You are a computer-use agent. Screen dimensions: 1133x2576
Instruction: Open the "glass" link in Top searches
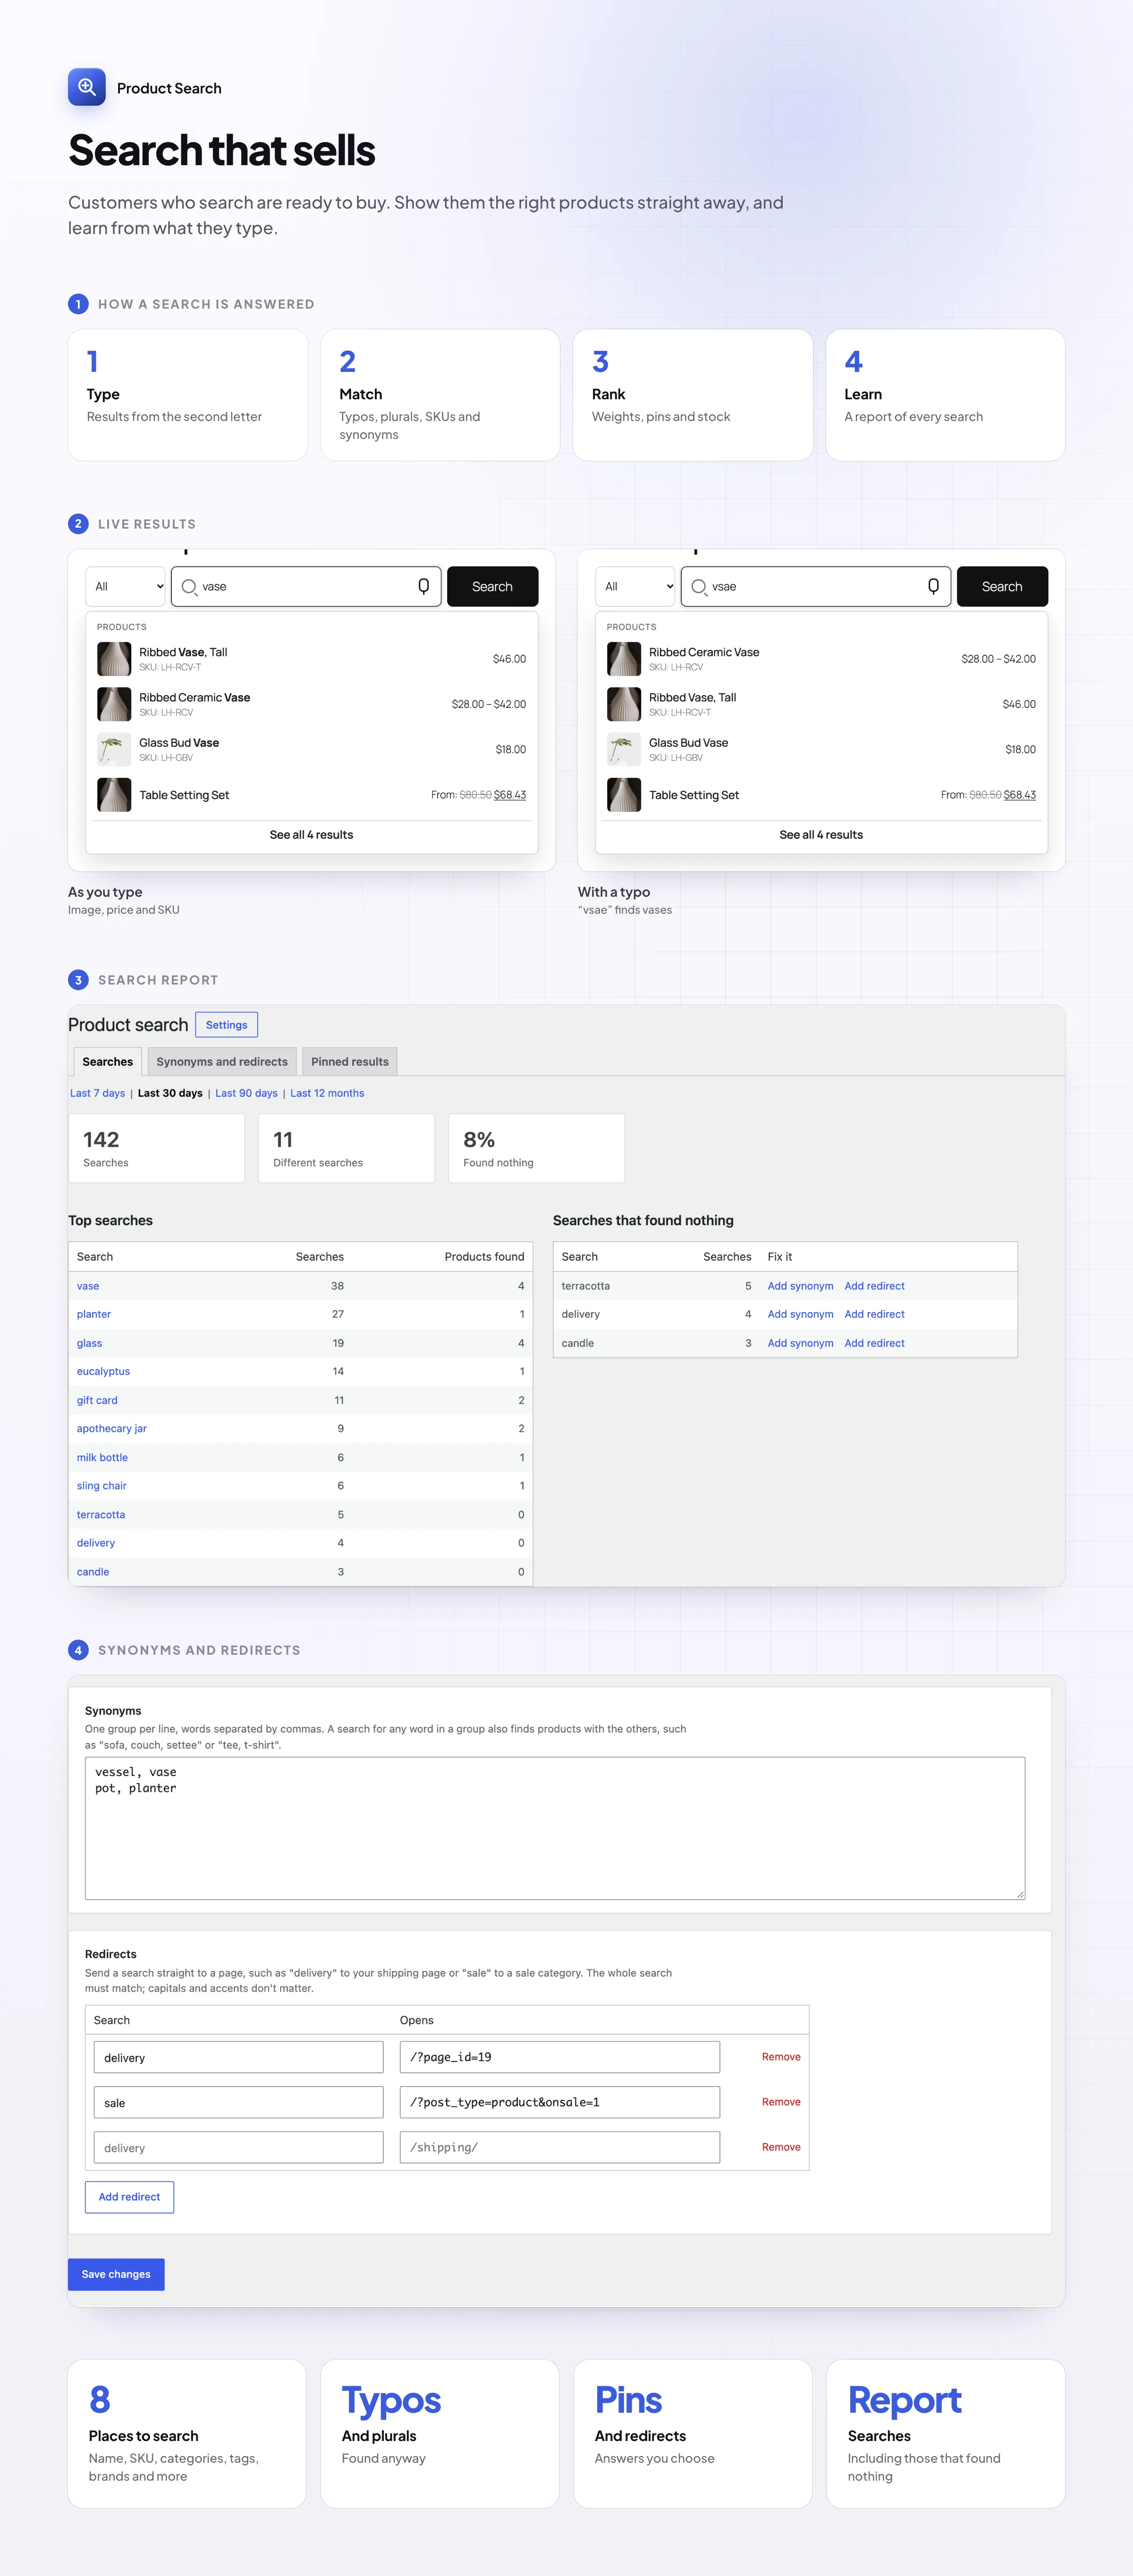click(89, 1343)
